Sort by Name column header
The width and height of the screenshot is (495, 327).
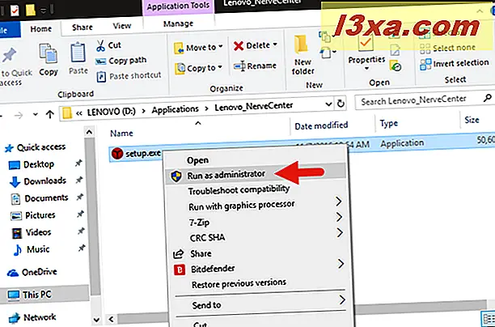click(x=121, y=134)
